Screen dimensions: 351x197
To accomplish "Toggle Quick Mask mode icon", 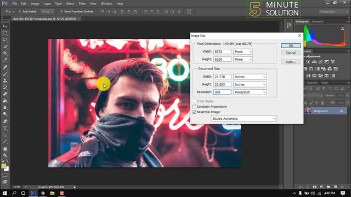I will click(x=5, y=175).
